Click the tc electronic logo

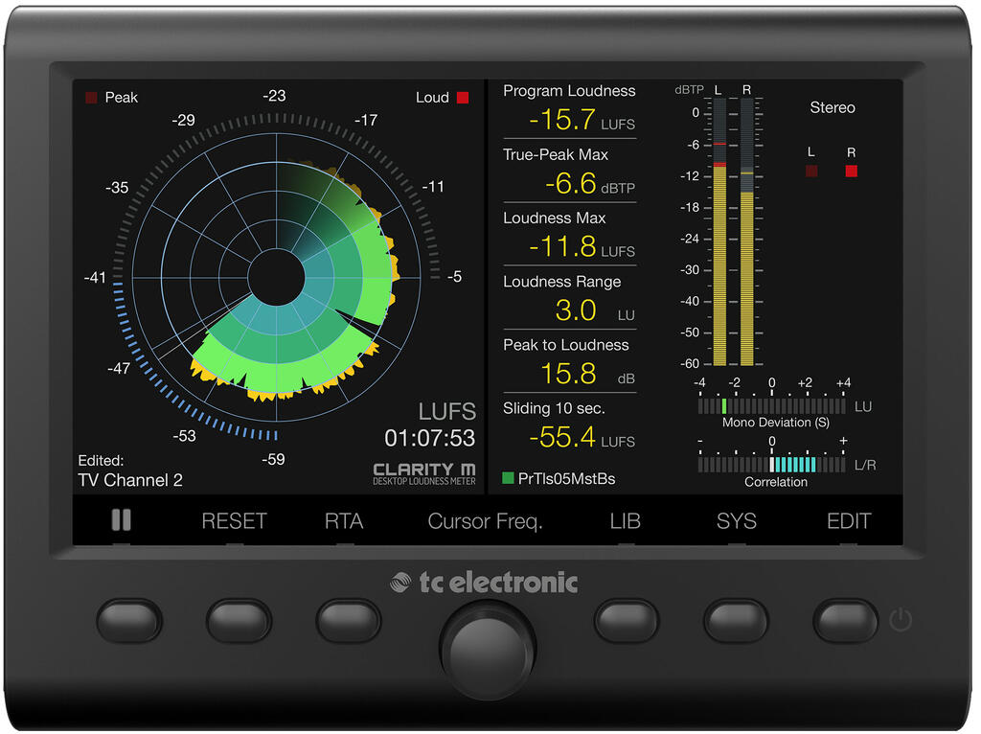pyautogui.click(x=485, y=583)
